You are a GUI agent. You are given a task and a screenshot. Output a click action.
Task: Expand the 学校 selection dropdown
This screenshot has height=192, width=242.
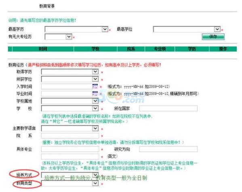(x=70, y=108)
